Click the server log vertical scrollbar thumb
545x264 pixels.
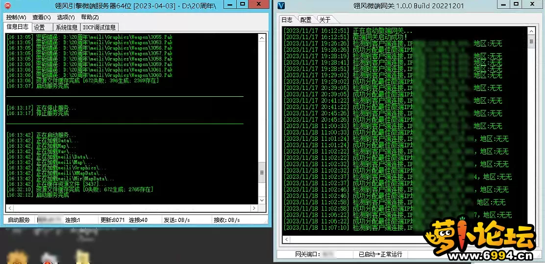262,173
